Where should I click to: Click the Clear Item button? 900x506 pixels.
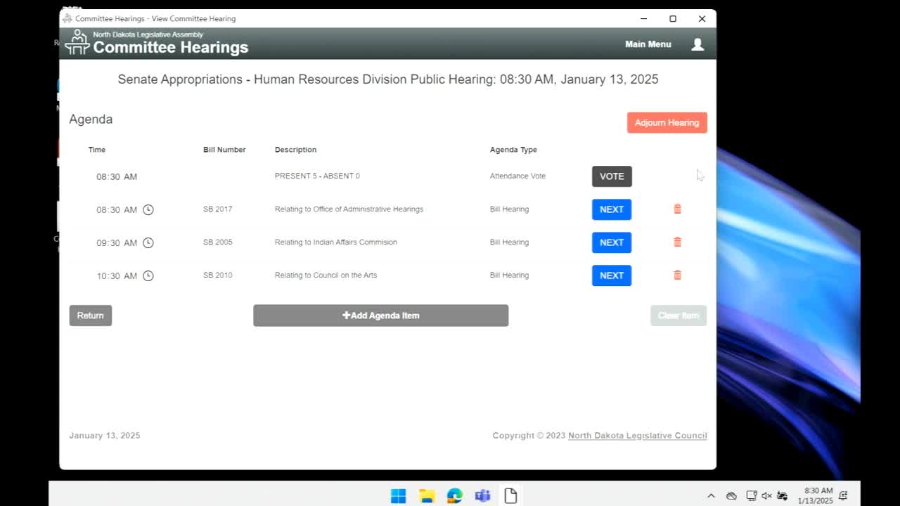678,316
